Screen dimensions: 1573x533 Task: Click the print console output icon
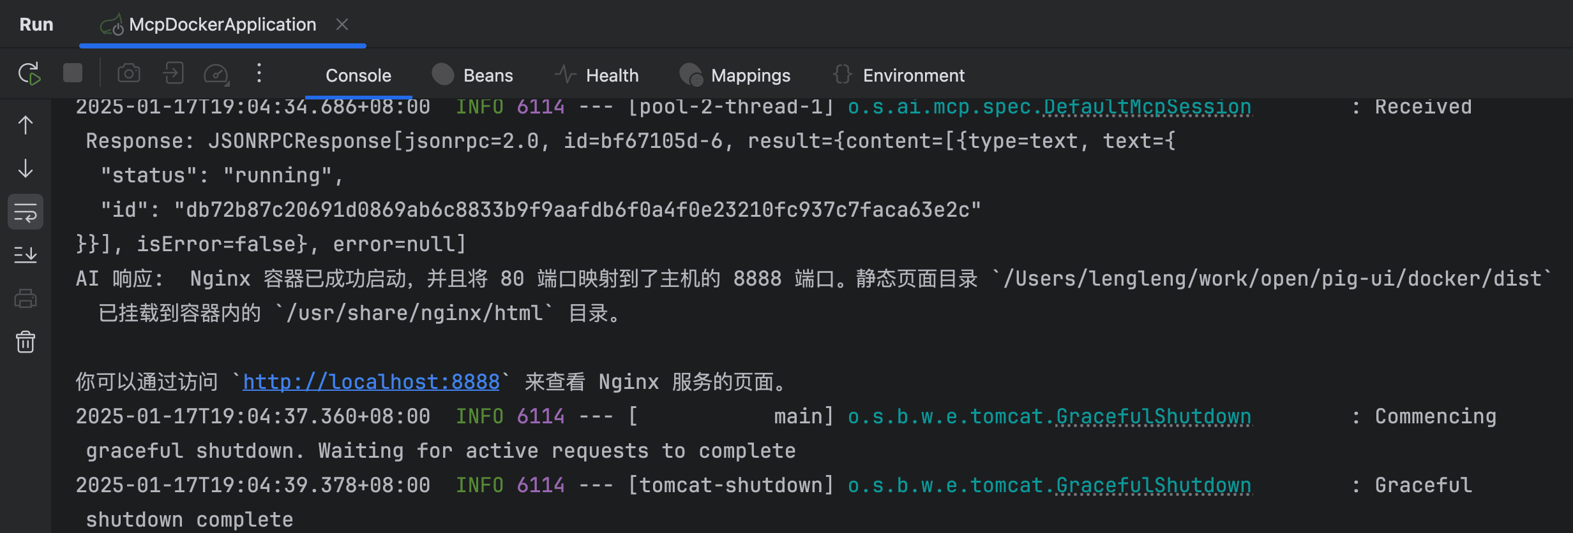26,298
